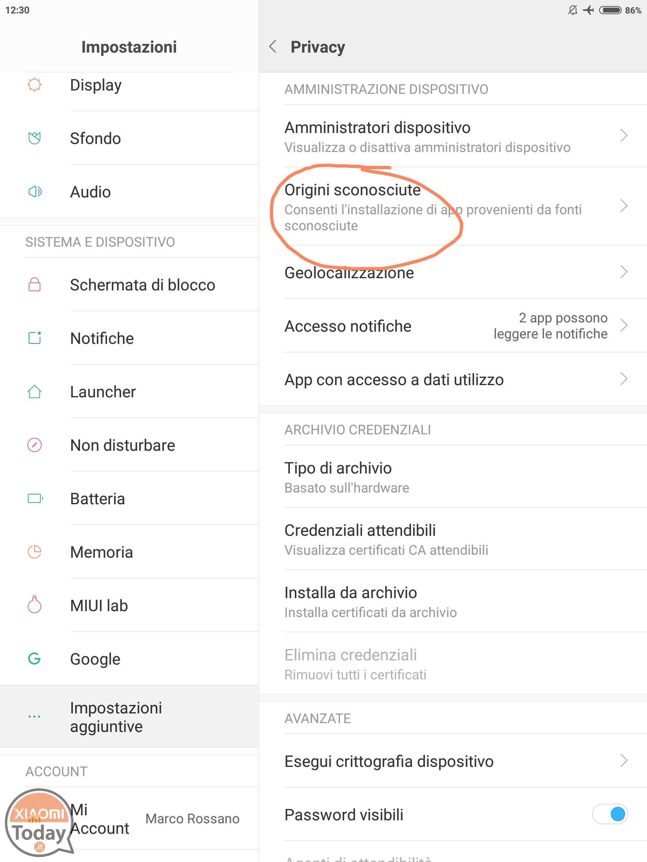The width and height of the screenshot is (647, 862).
Task: Open Esegui crittografia dispositivo chevron
Action: (x=624, y=761)
